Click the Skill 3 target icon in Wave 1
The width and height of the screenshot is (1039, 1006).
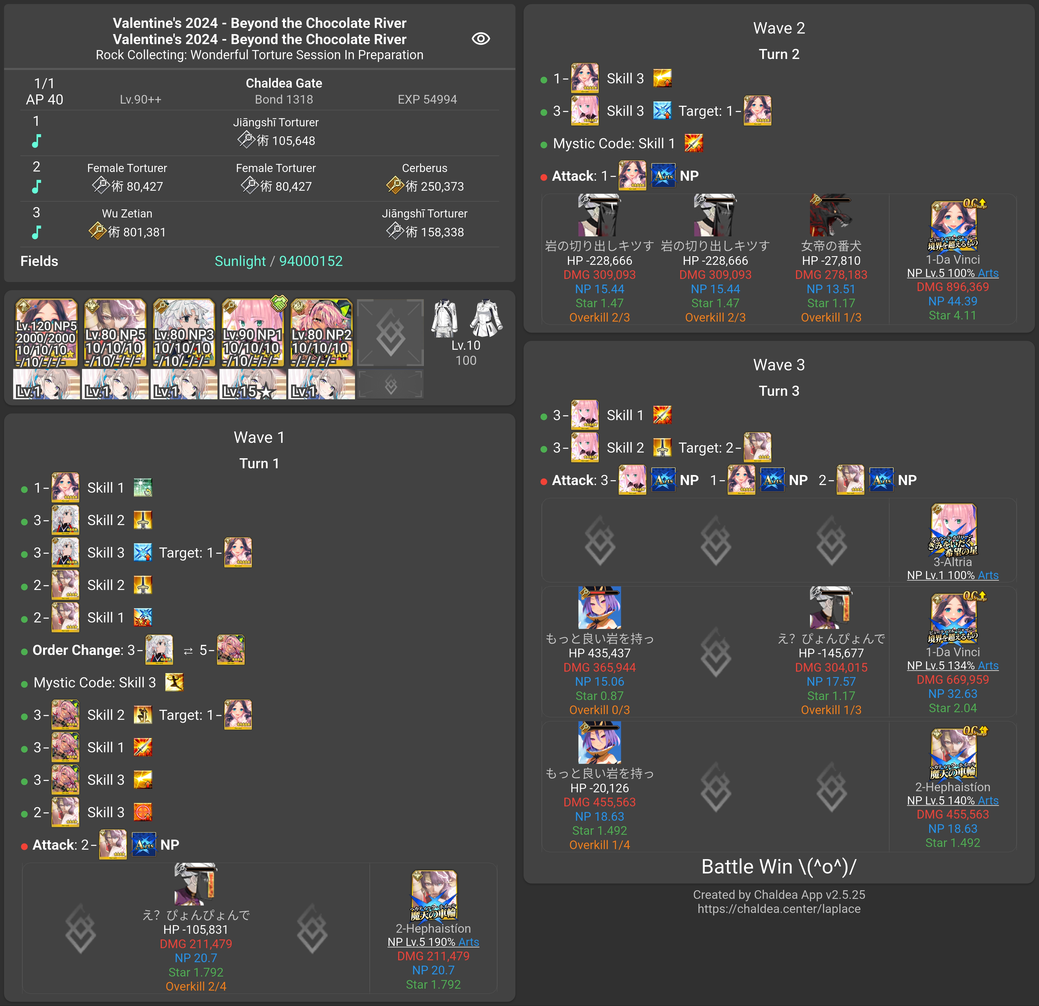pyautogui.click(x=238, y=552)
